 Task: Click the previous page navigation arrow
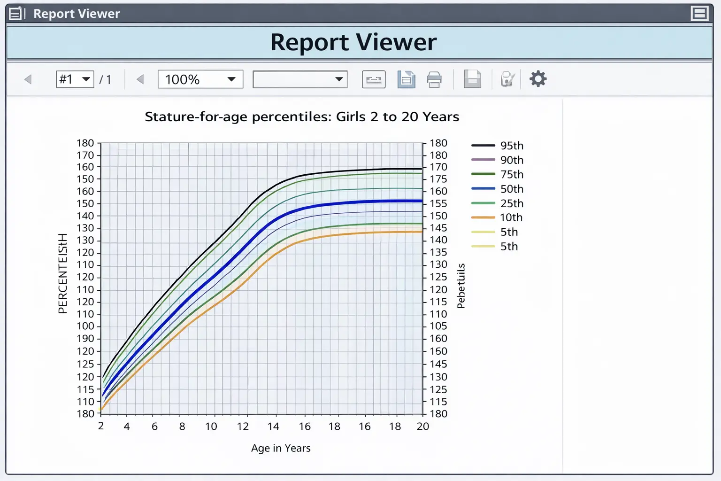(28, 79)
